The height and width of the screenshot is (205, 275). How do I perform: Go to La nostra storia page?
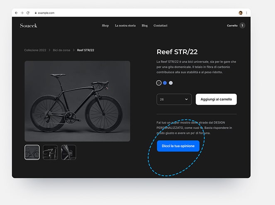pos(125,25)
